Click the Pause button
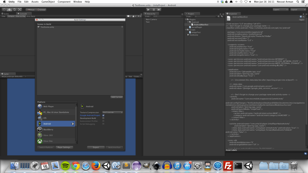 [x=154, y=10]
